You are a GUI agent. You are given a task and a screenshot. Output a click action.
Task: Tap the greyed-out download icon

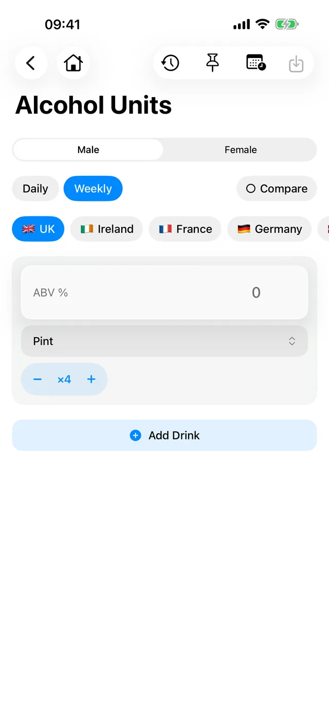[296, 64]
